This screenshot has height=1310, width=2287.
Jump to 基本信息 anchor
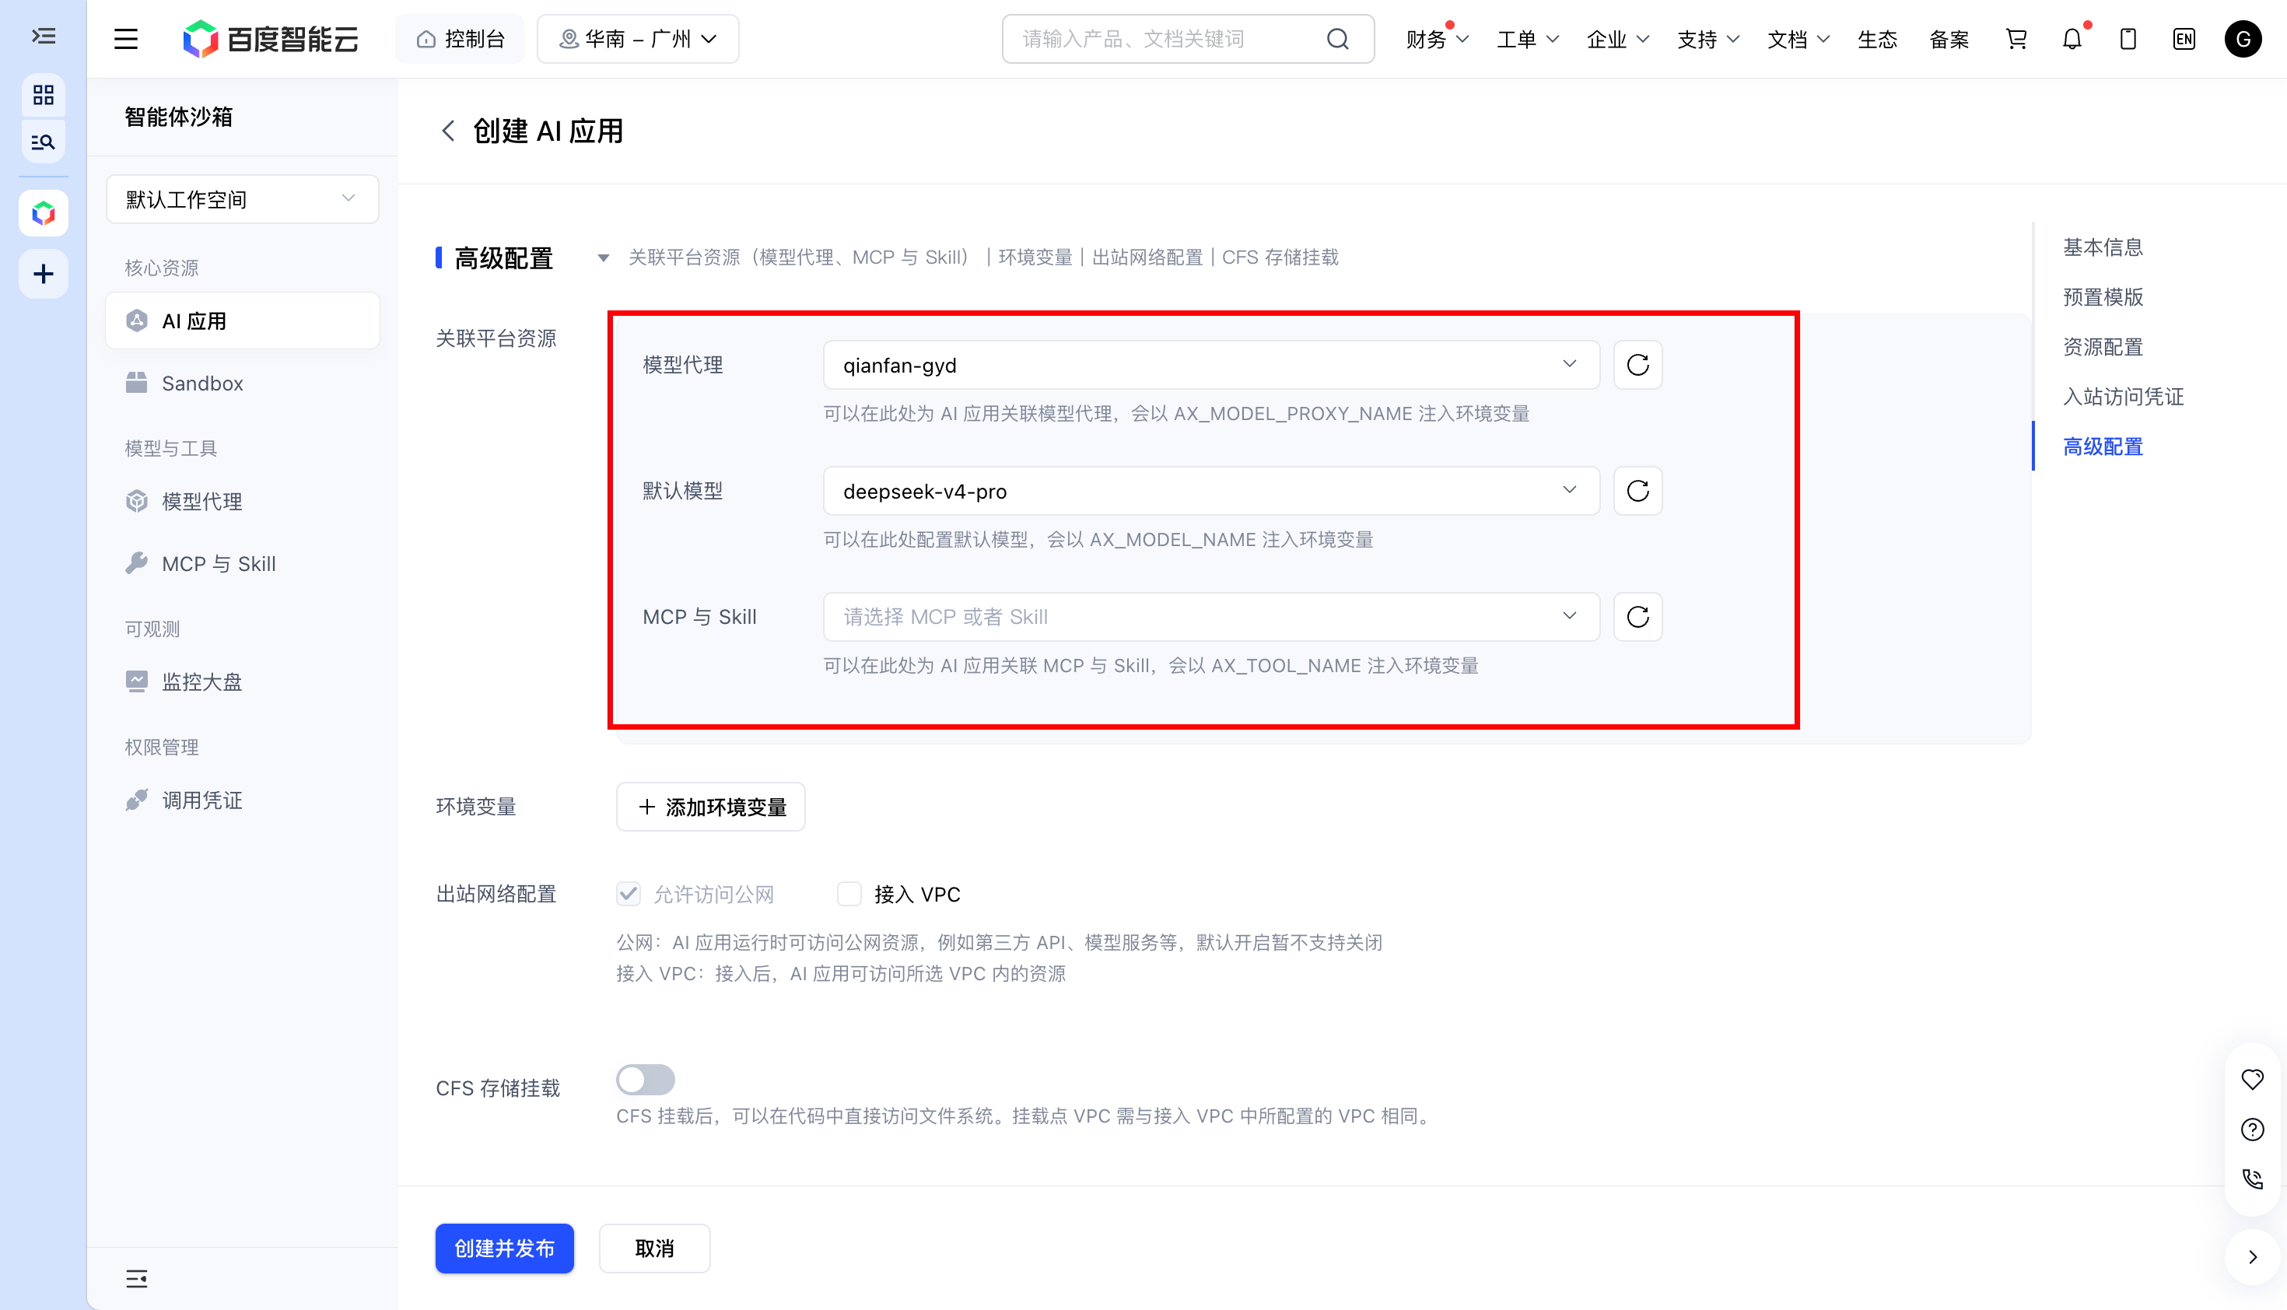click(x=2103, y=247)
